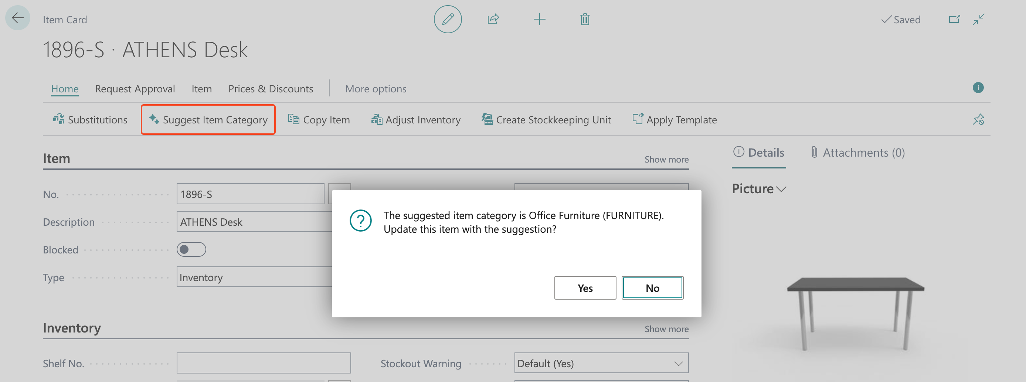Screen dimensions: 1026x382
Task: Click Suggest Item Category action
Action: coord(208,120)
